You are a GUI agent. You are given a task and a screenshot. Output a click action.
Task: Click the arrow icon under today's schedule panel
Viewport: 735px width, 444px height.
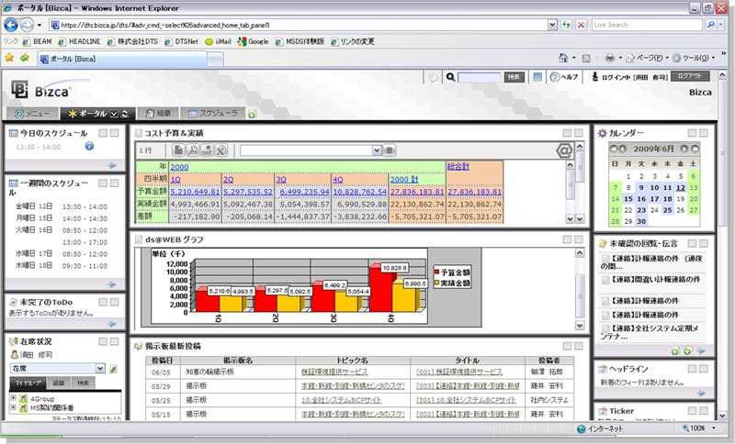111,165
